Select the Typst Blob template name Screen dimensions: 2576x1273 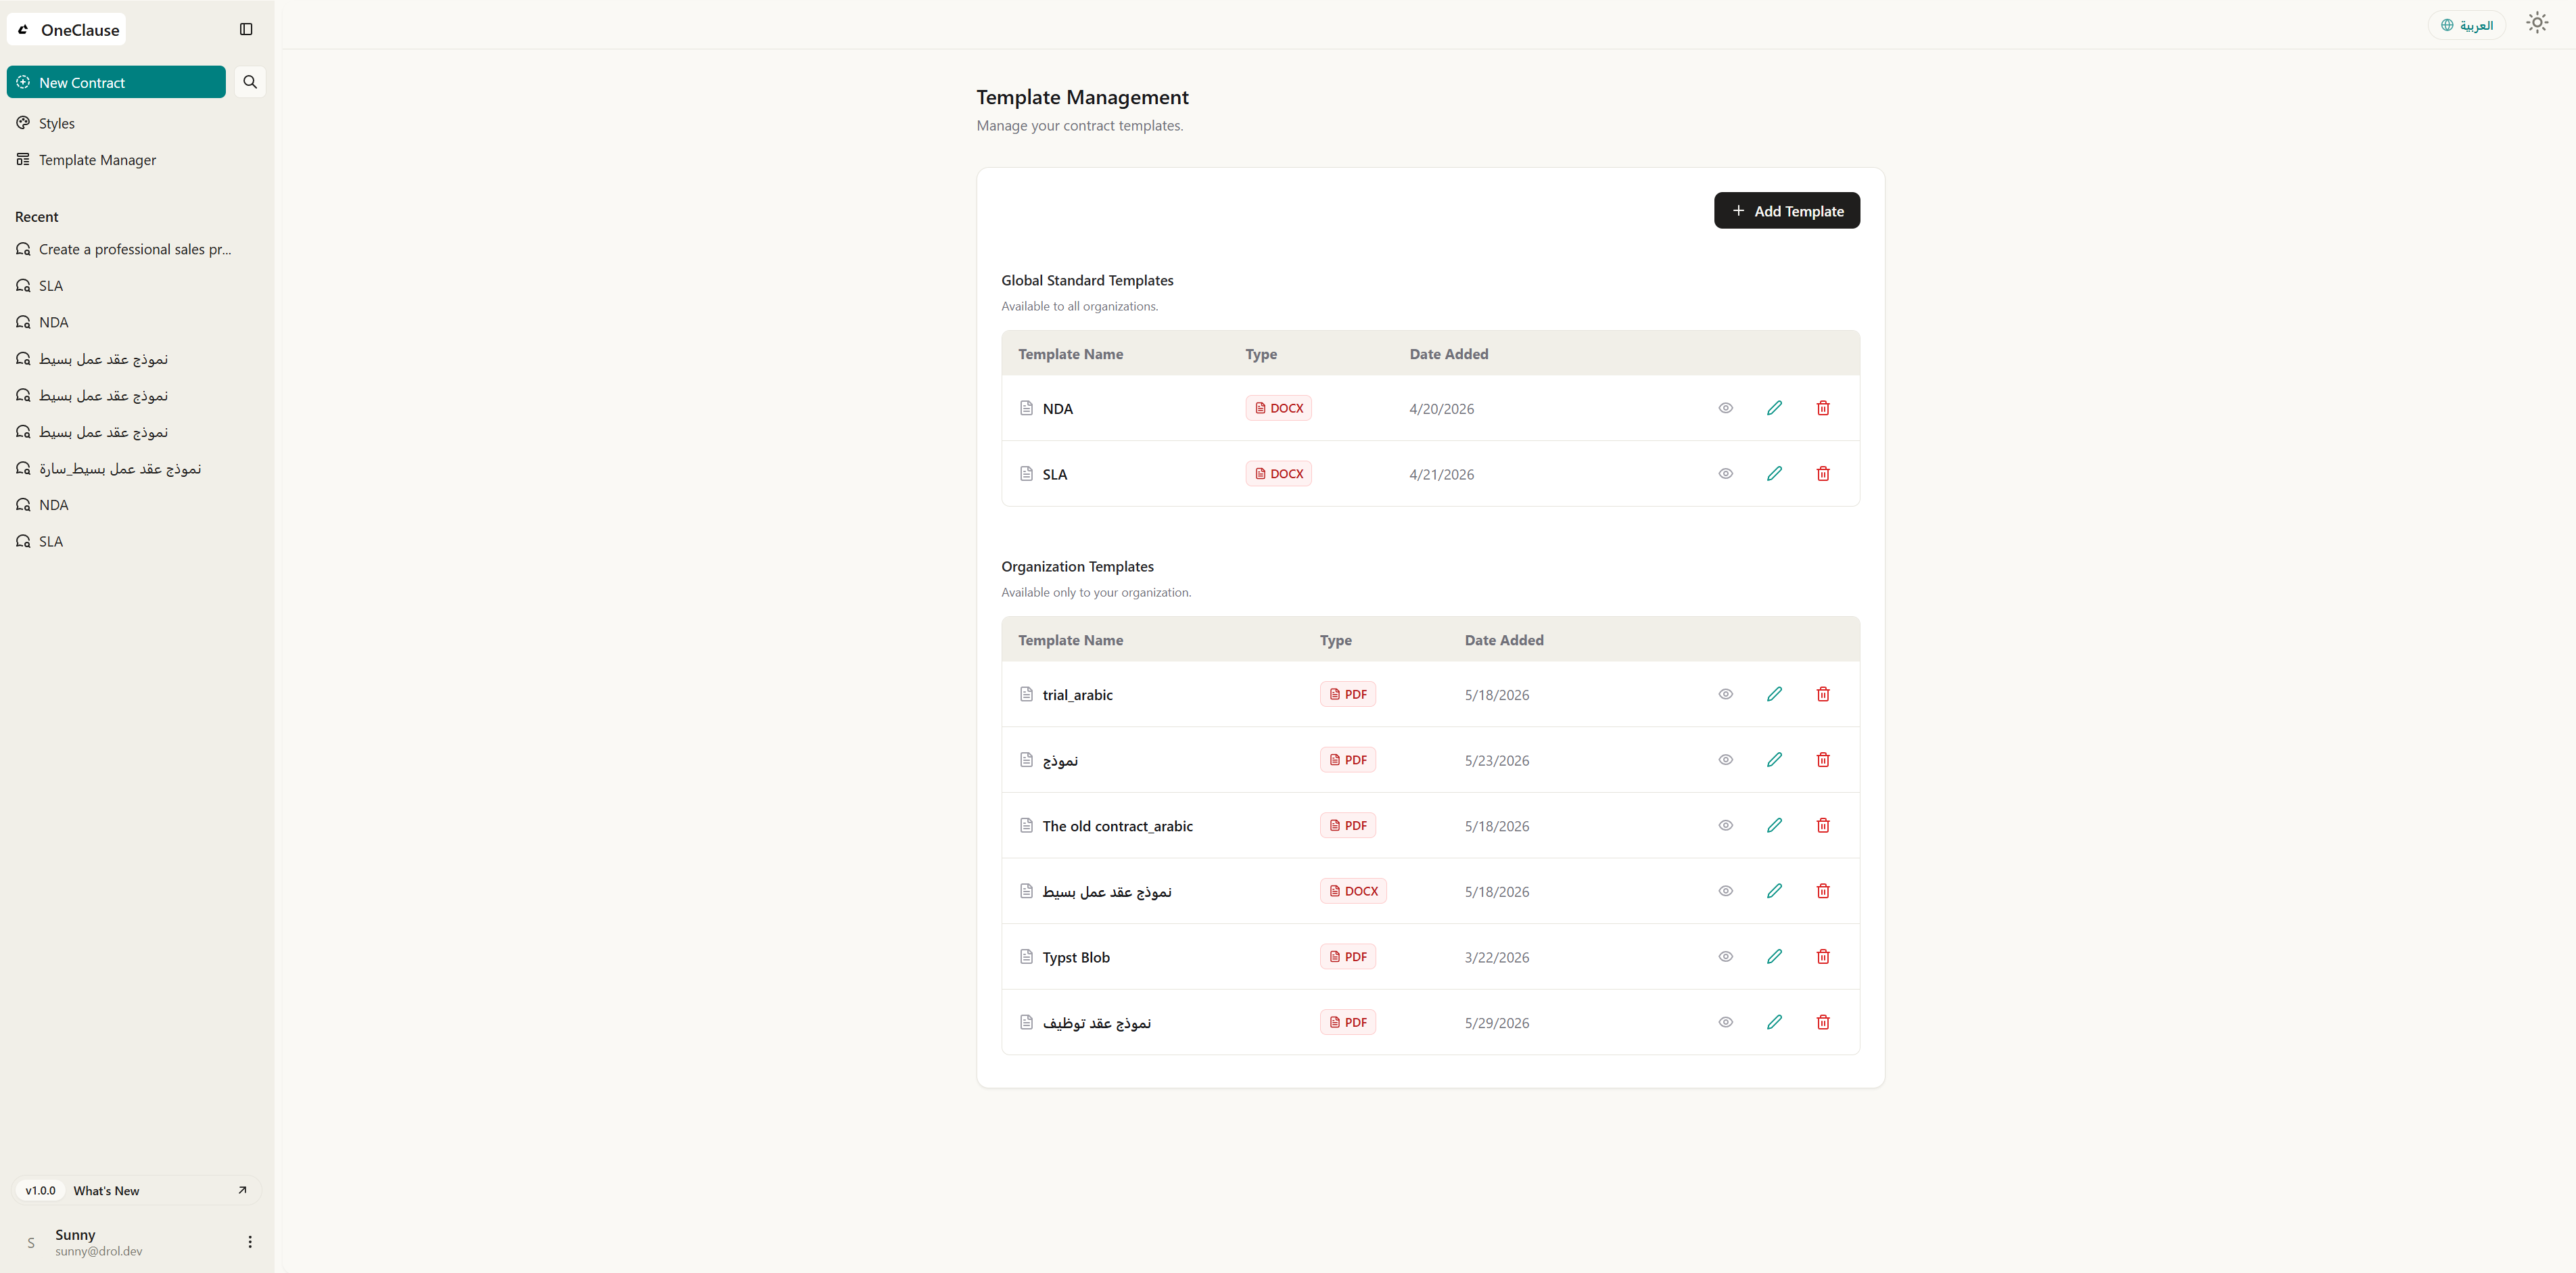[x=1076, y=957]
